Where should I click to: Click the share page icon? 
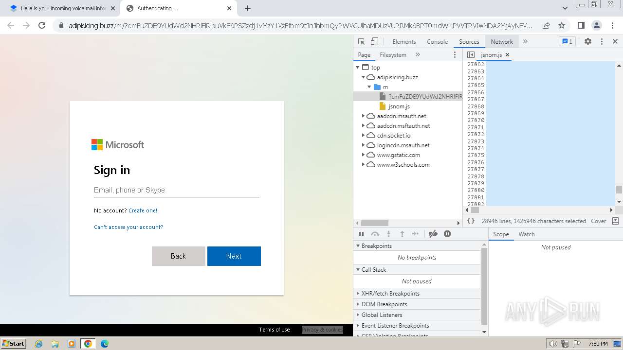point(546,25)
